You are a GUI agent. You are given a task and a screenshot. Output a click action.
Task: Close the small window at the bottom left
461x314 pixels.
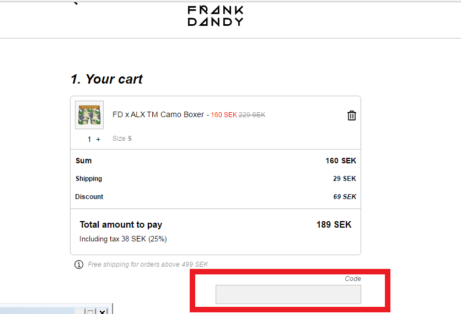click(x=102, y=312)
